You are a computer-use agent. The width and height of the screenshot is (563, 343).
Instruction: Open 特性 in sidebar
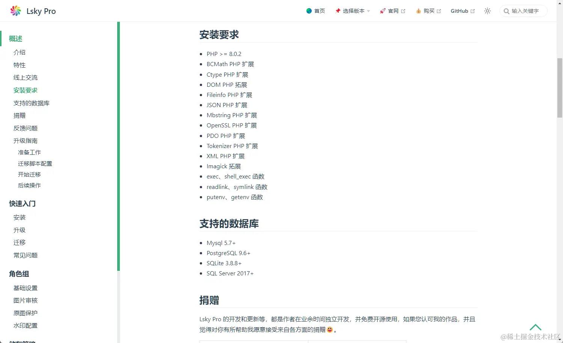20,65
